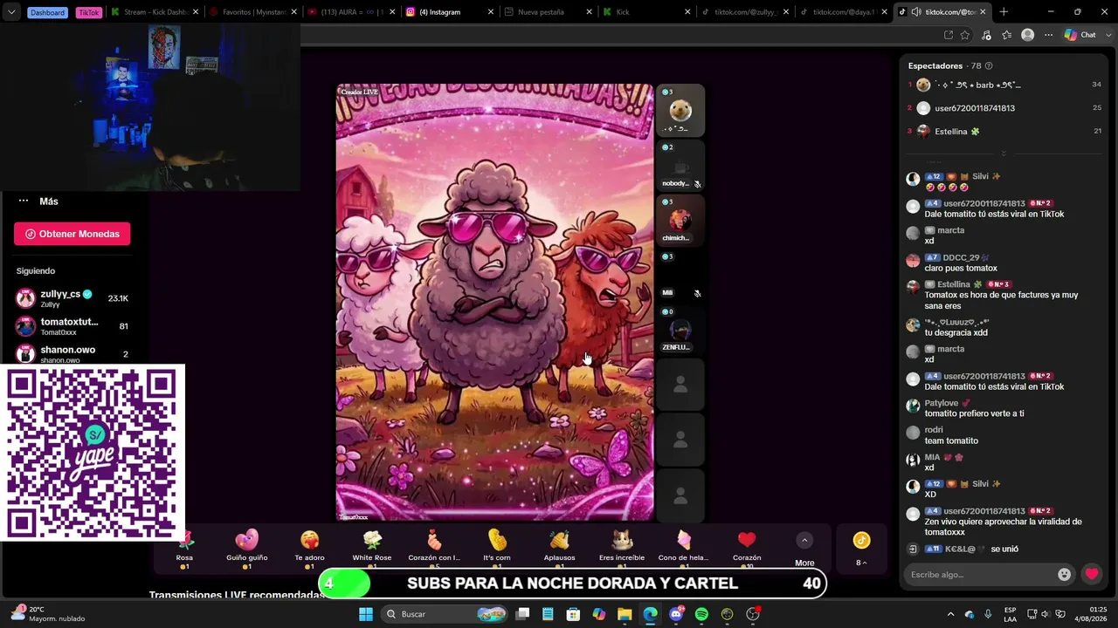Viewport: 1118px width, 628px height.
Task: Open Discord from the taskbar
Action: (676, 614)
